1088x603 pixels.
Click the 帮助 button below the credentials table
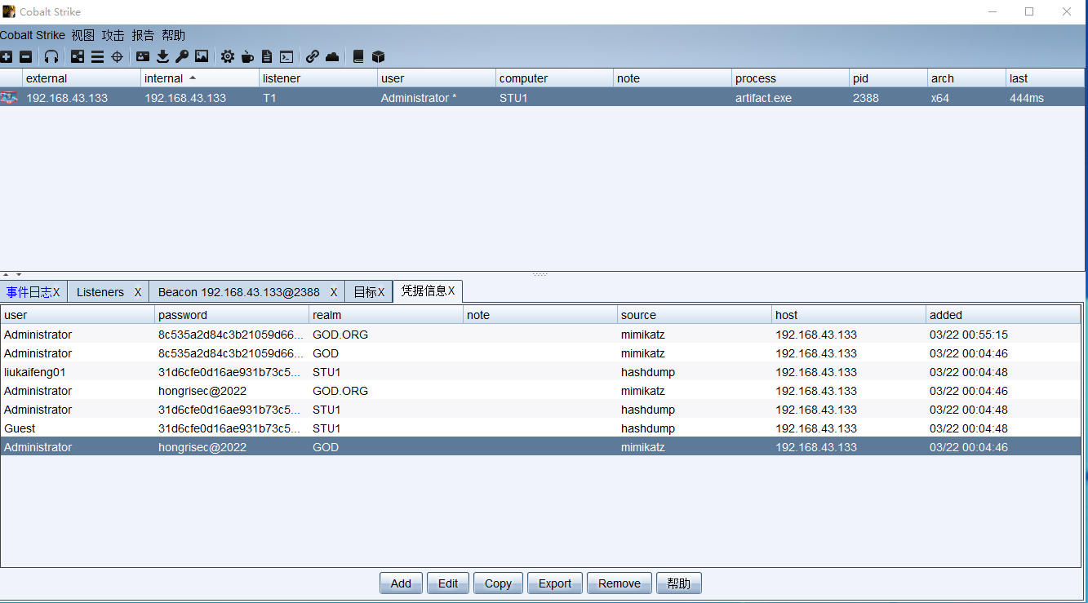pyautogui.click(x=679, y=583)
